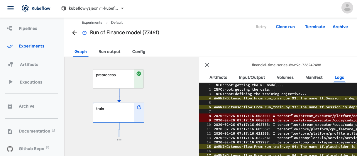Click the ellipsis below the train node
This screenshot has height=156, width=357.
click(119, 140)
